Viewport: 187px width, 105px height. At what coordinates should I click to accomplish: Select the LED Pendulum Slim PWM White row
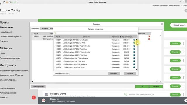point(95,67)
